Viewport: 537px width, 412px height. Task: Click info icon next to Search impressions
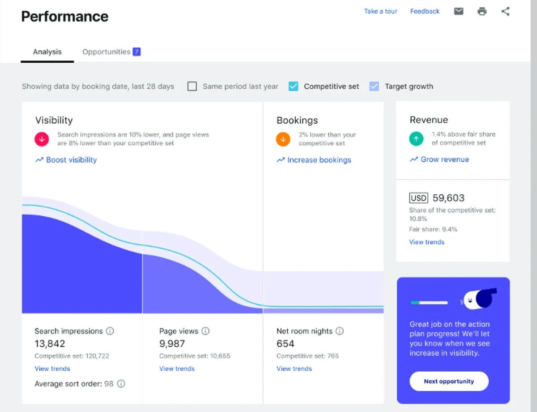110,331
